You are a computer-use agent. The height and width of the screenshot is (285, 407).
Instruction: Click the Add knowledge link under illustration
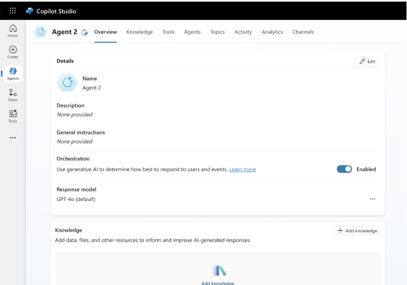tap(218, 283)
